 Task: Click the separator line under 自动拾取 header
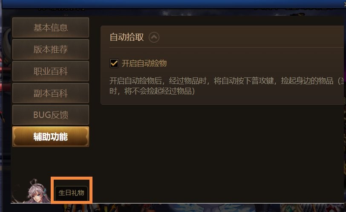click(x=227, y=47)
